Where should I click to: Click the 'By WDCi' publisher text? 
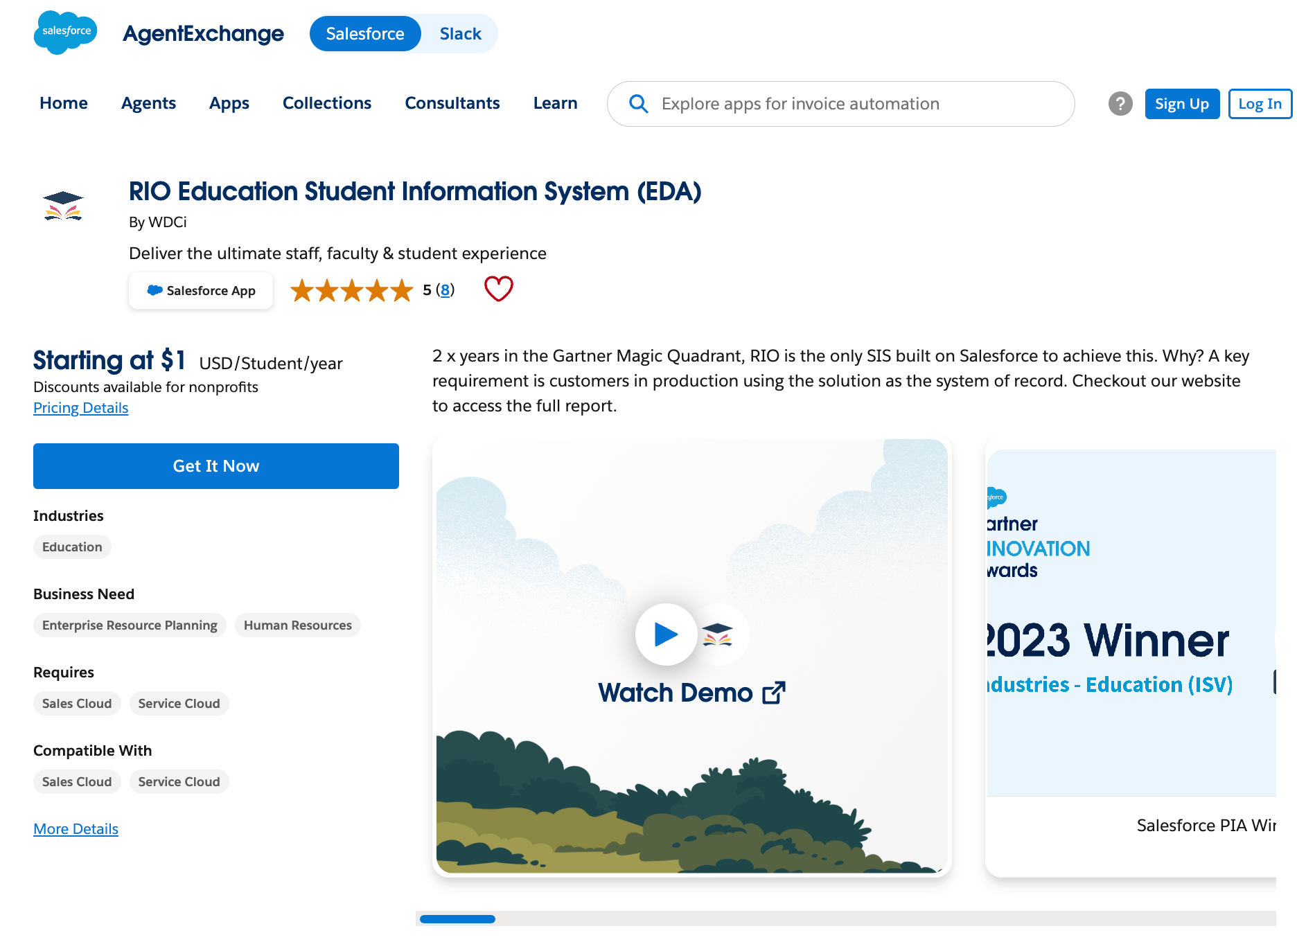tap(158, 222)
